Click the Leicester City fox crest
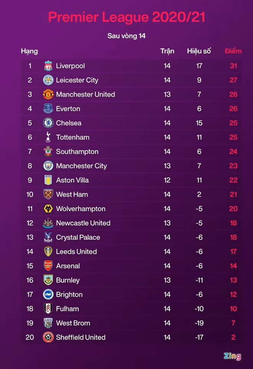253x369 pixels. click(48, 80)
